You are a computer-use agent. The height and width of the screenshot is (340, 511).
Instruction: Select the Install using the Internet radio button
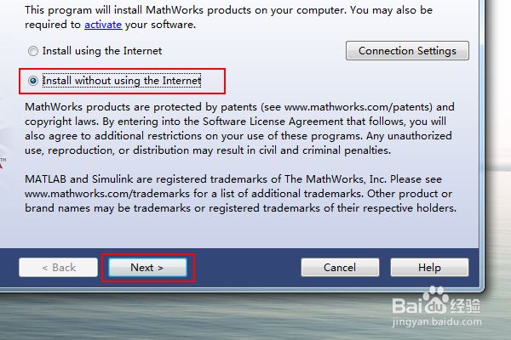(33, 51)
